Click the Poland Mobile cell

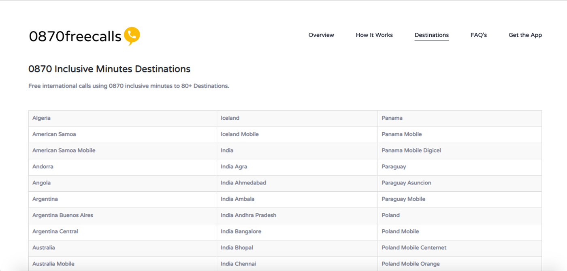click(460, 231)
